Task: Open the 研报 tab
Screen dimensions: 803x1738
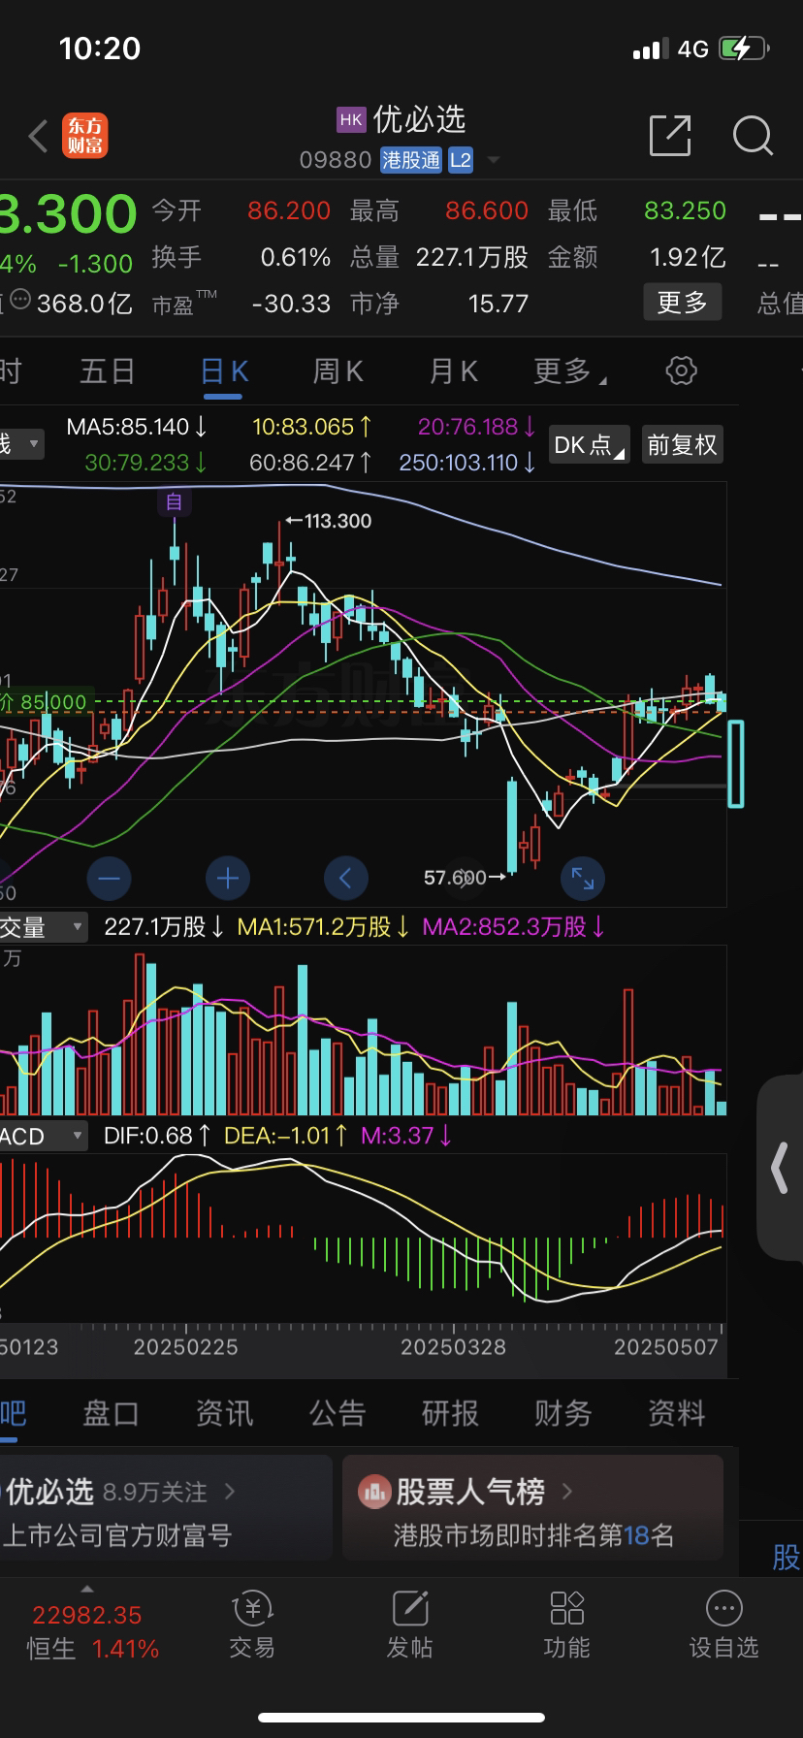Action: pos(451,1413)
